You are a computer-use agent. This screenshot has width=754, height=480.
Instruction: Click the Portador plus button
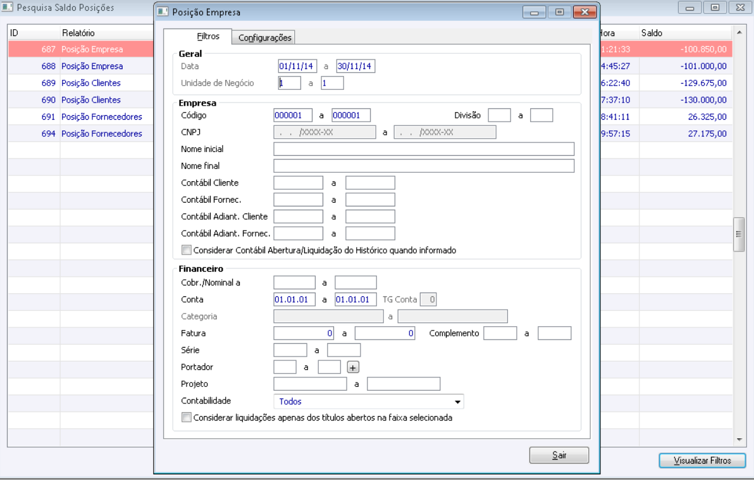[353, 367]
